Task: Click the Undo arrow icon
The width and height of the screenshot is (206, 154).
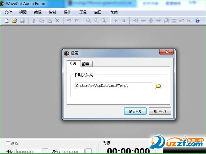Action: 69,21
